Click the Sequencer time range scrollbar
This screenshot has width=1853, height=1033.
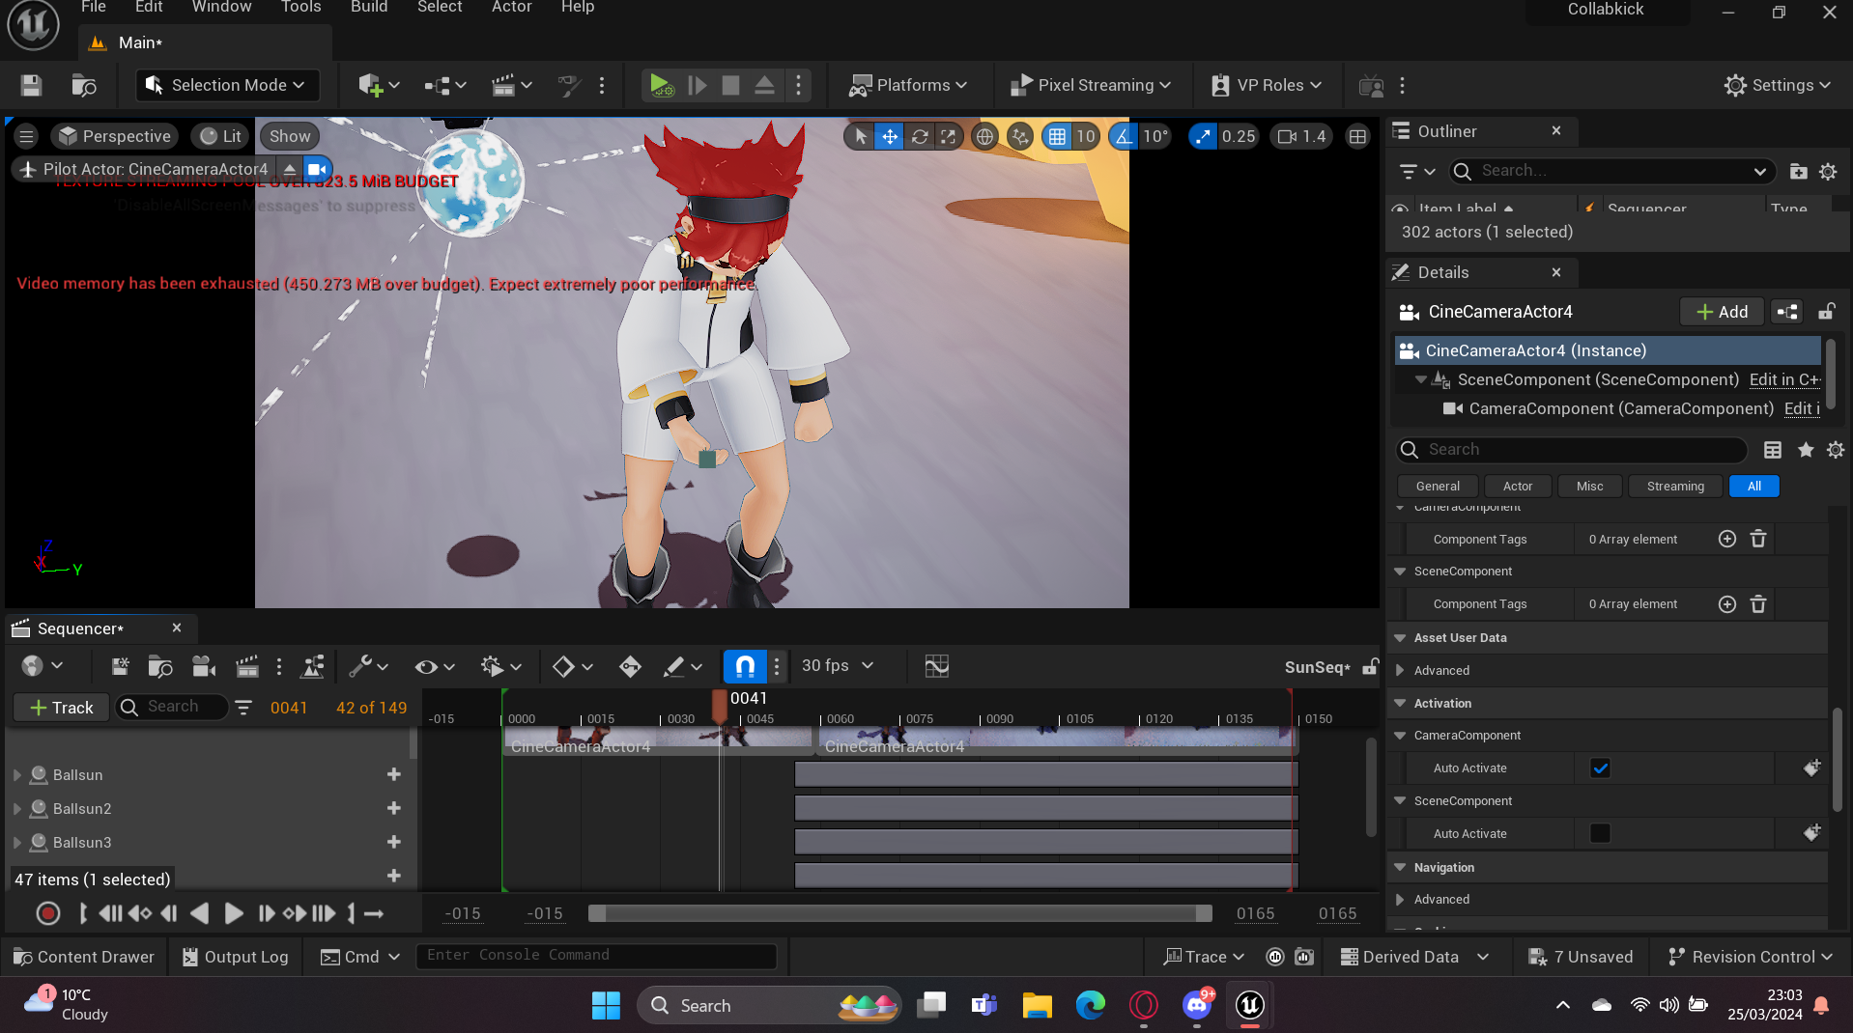point(899,913)
